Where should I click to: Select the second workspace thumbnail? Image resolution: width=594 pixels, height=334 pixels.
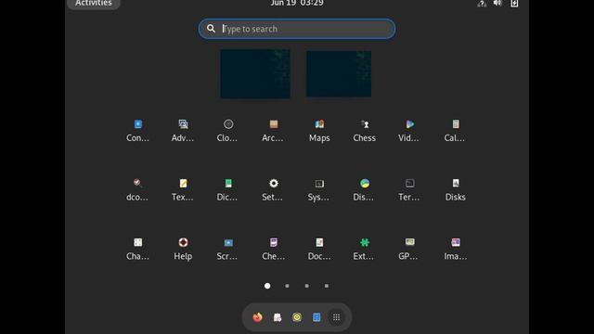339,74
